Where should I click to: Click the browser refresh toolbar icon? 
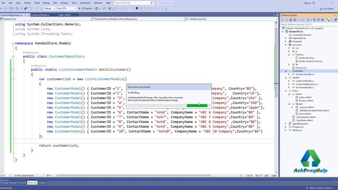[97, 8]
